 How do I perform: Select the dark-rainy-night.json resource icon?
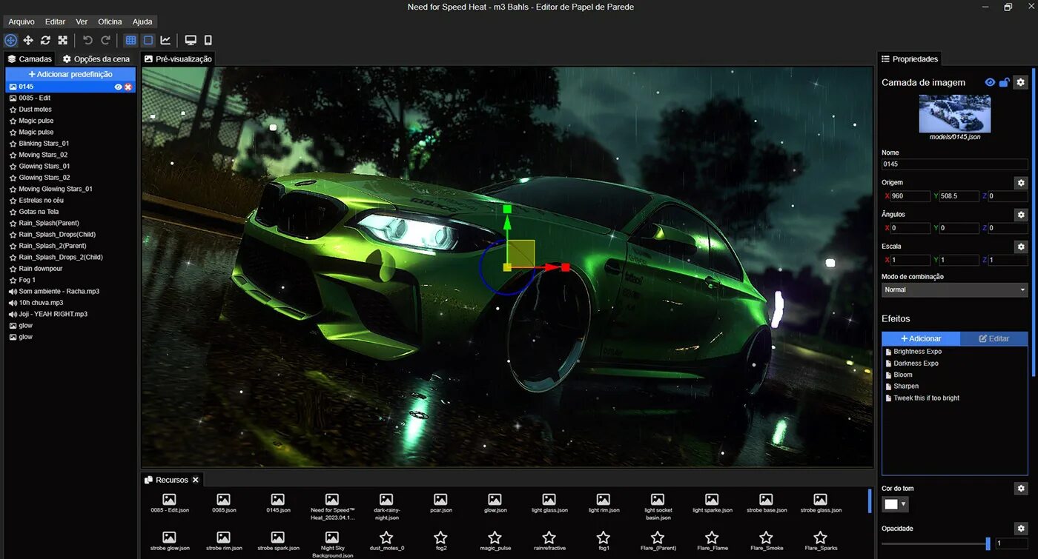(x=386, y=500)
